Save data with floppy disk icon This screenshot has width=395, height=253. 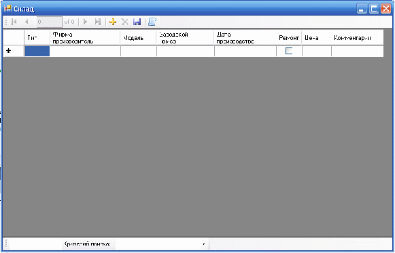pyautogui.click(x=137, y=22)
